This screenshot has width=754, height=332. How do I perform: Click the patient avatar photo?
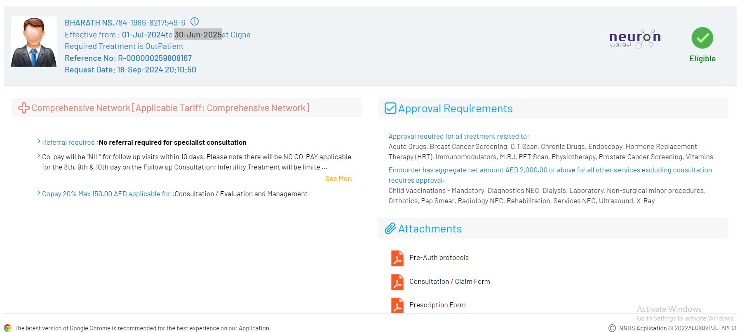pyautogui.click(x=34, y=42)
